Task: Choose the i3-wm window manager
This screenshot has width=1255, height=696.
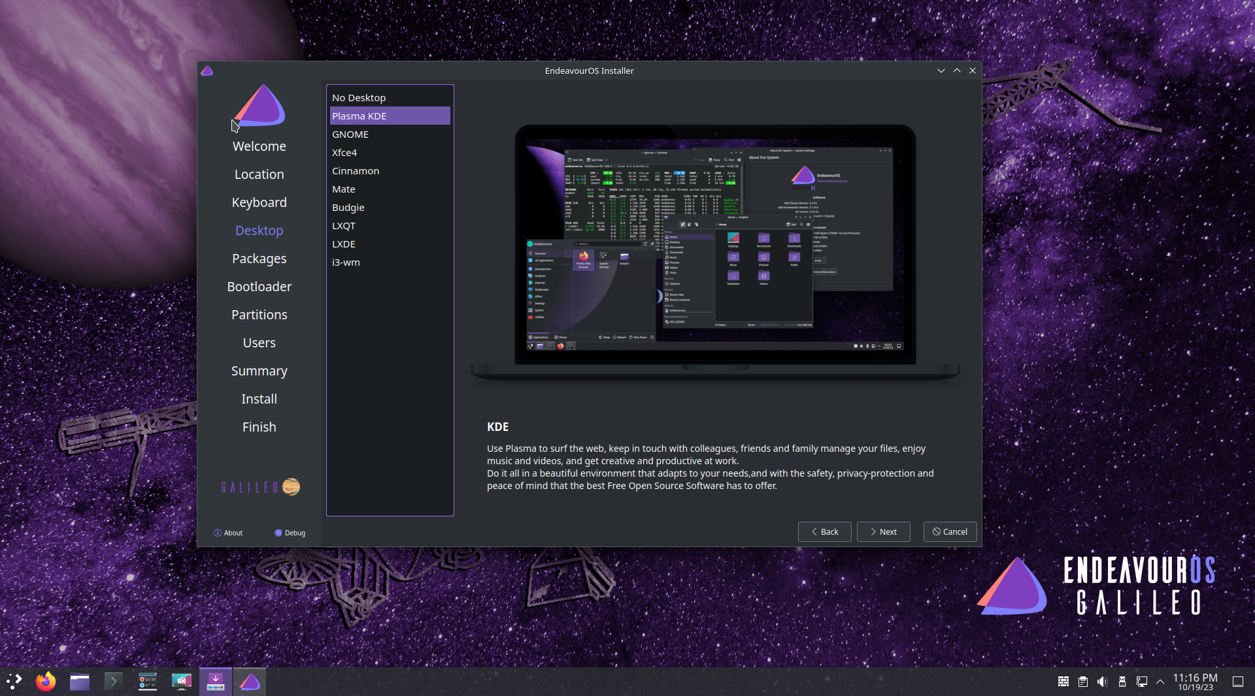Action: tap(390, 262)
